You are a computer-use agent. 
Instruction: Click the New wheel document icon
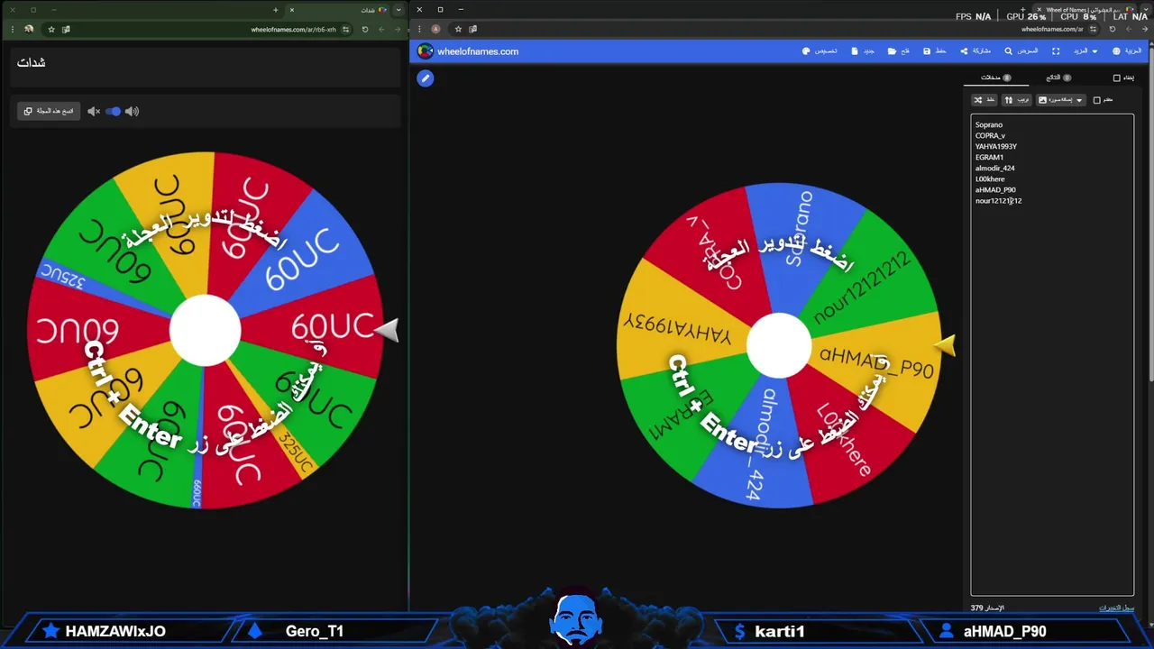855,51
